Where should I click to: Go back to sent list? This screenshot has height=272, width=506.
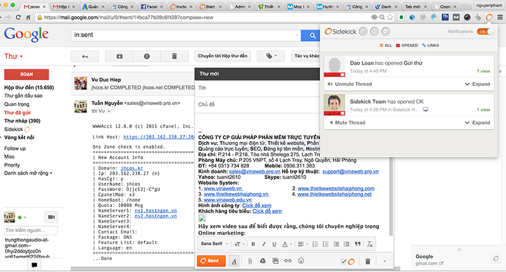[x=85, y=56]
